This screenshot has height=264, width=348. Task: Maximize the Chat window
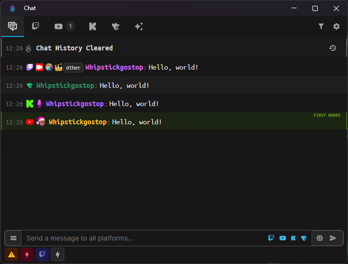[315, 8]
